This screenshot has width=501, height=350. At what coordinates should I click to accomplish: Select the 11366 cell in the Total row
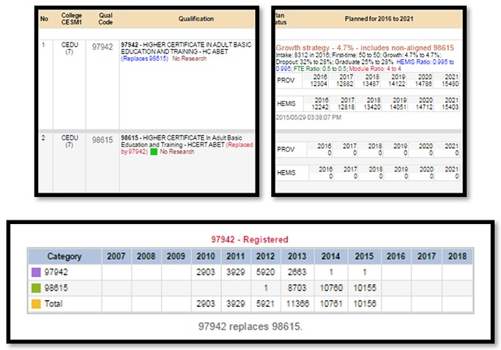(x=297, y=303)
